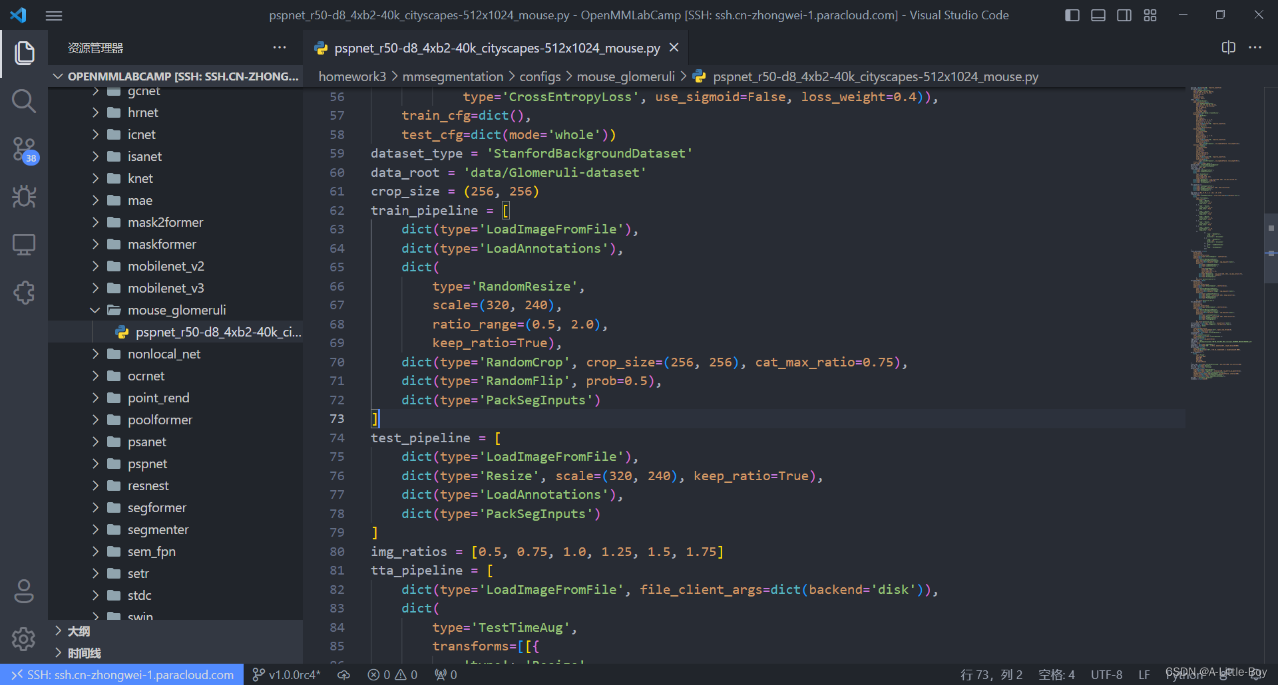Click the homework3 breadcrumb
Viewport: 1278px width, 685px height.
coord(352,76)
